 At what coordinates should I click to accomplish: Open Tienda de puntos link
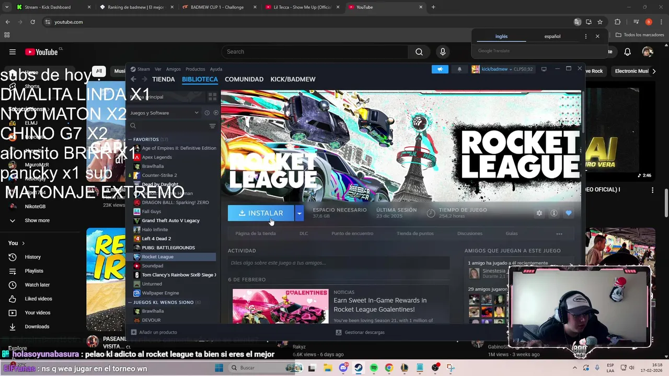coord(415,233)
